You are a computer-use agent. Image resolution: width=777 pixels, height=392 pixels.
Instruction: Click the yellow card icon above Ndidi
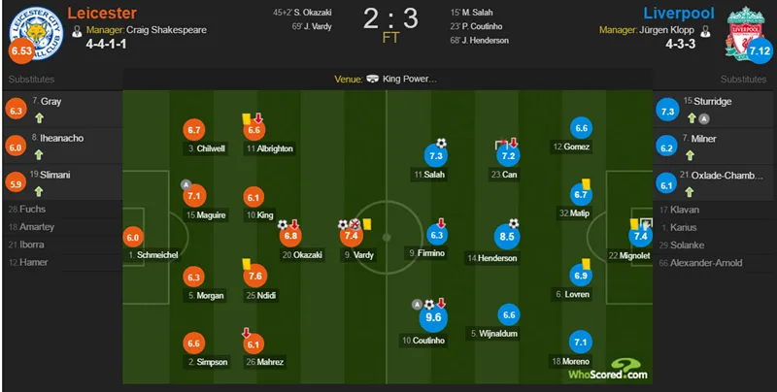(247, 264)
